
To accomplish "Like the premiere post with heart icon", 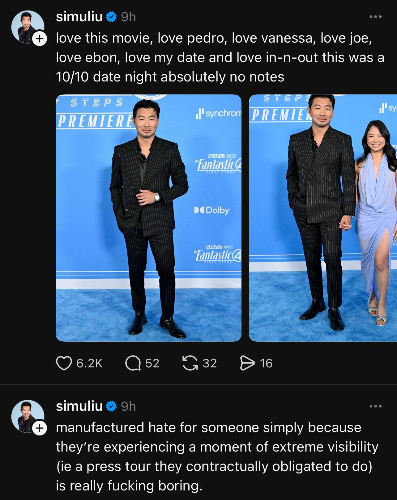I will [64, 363].
